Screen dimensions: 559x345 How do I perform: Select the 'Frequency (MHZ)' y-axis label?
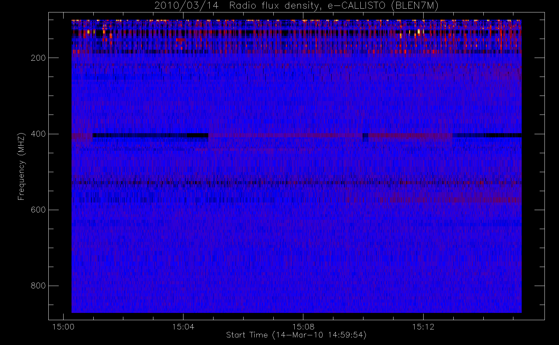tap(21, 166)
